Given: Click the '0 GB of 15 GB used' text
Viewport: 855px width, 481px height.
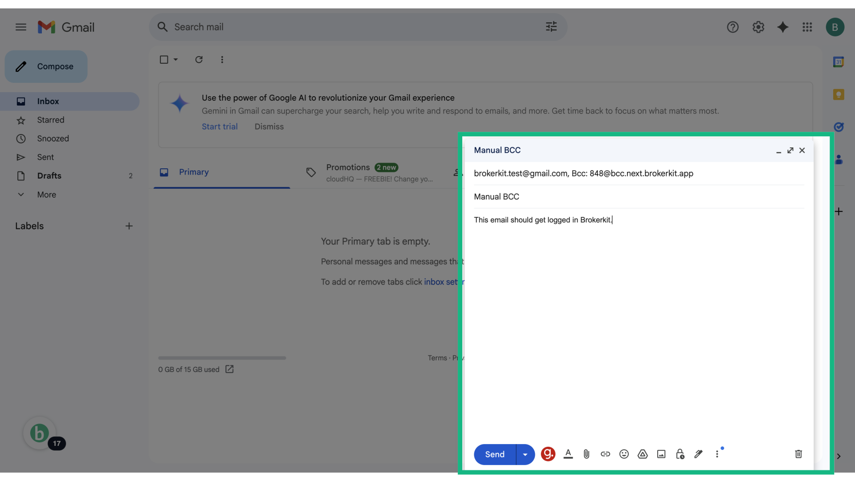Looking at the screenshot, I should pyautogui.click(x=189, y=370).
